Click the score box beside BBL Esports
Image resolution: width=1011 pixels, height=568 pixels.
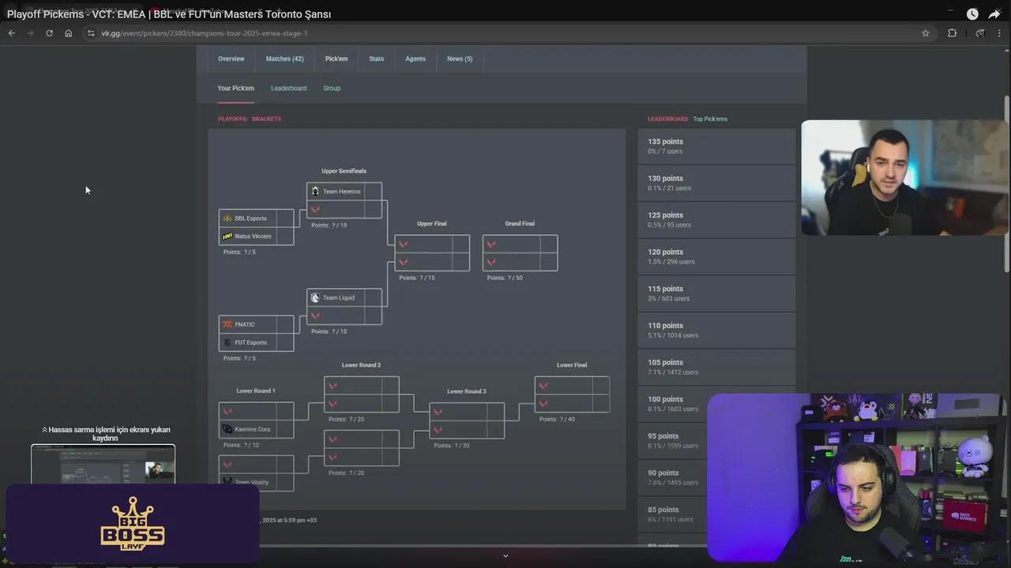point(285,219)
